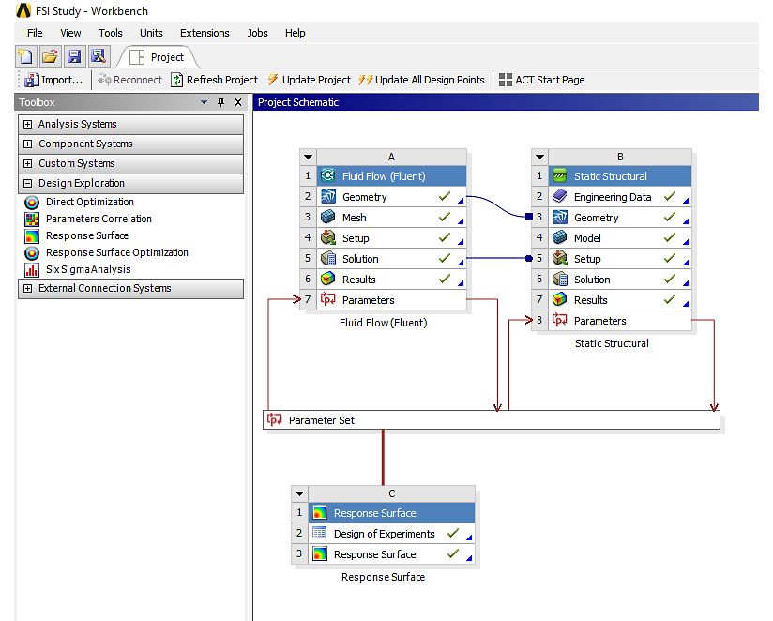Select the Mesh label in system A
Screen dimensions: 773x621
(354, 218)
